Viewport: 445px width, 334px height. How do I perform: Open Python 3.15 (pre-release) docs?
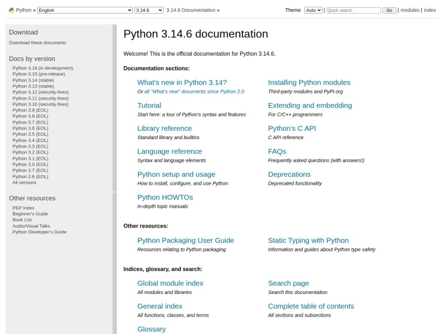tap(38, 74)
